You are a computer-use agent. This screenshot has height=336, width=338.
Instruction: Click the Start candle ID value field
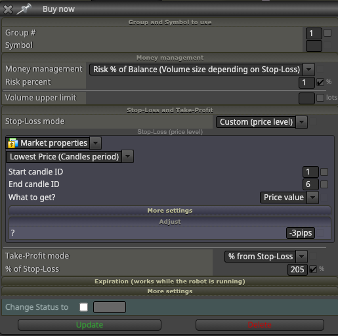310,172
